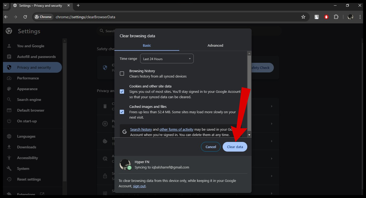
Task: Select Privacy and security in sidebar
Action: [32, 67]
